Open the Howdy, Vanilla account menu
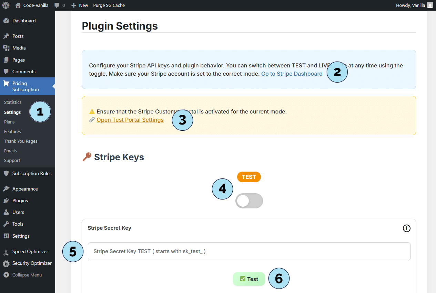The width and height of the screenshot is (436, 293). click(410, 5)
